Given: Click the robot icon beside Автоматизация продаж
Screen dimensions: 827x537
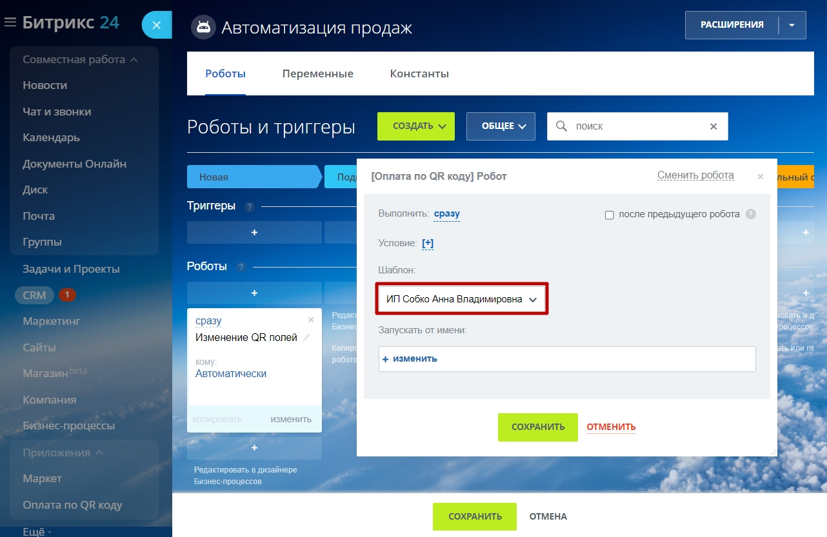Looking at the screenshot, I should pos(203,27).
